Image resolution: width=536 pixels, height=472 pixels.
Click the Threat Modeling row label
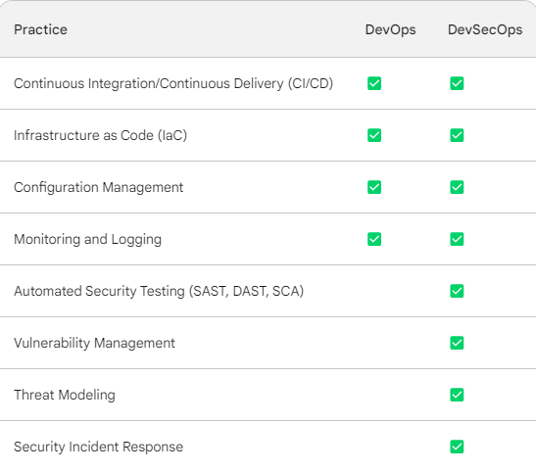[x=65, y=395]
